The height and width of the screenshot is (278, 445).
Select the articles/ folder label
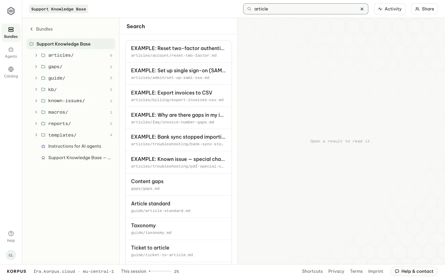[x=61, y=55]
